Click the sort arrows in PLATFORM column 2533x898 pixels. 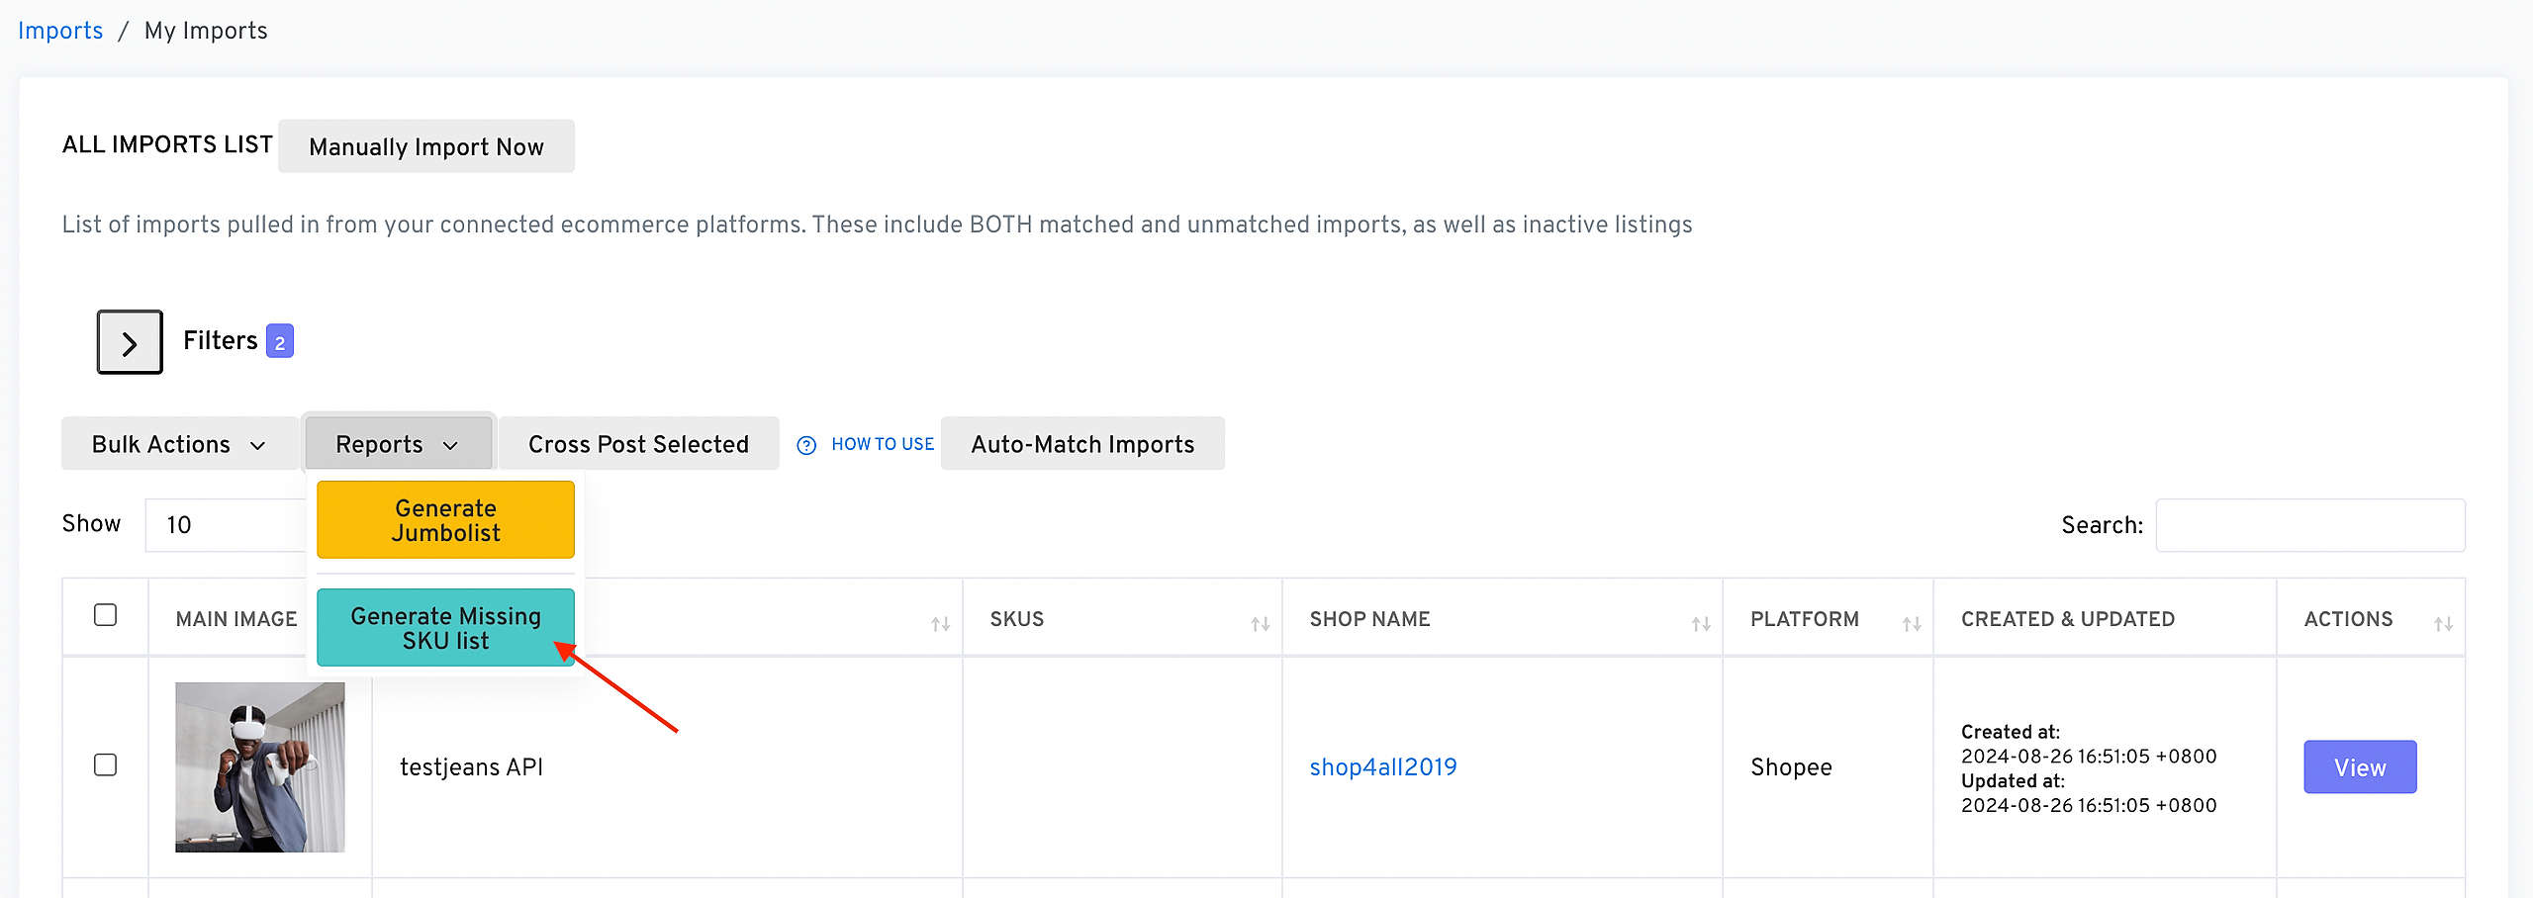(1911, 624)
